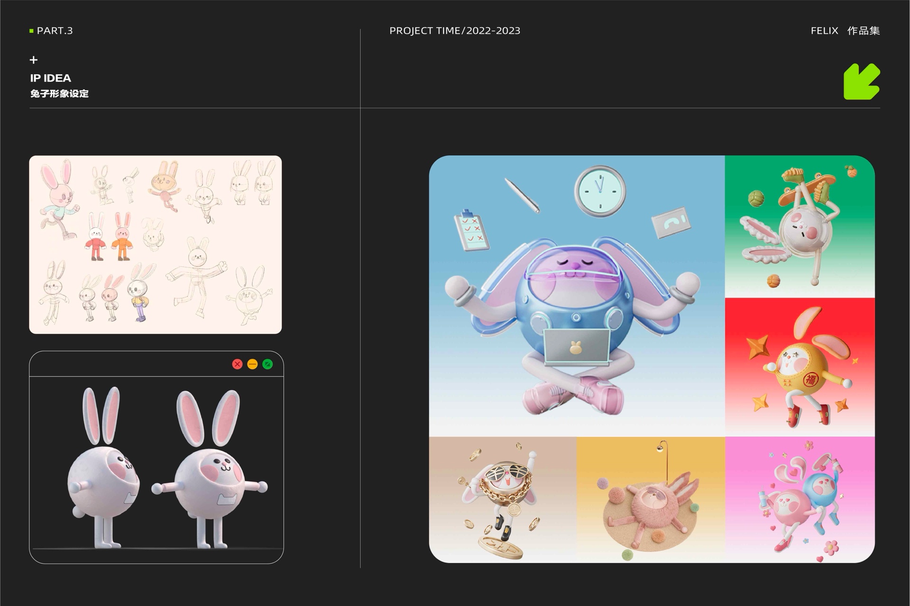
Task: Click the red close dot in the mock window
Action: 237,364
